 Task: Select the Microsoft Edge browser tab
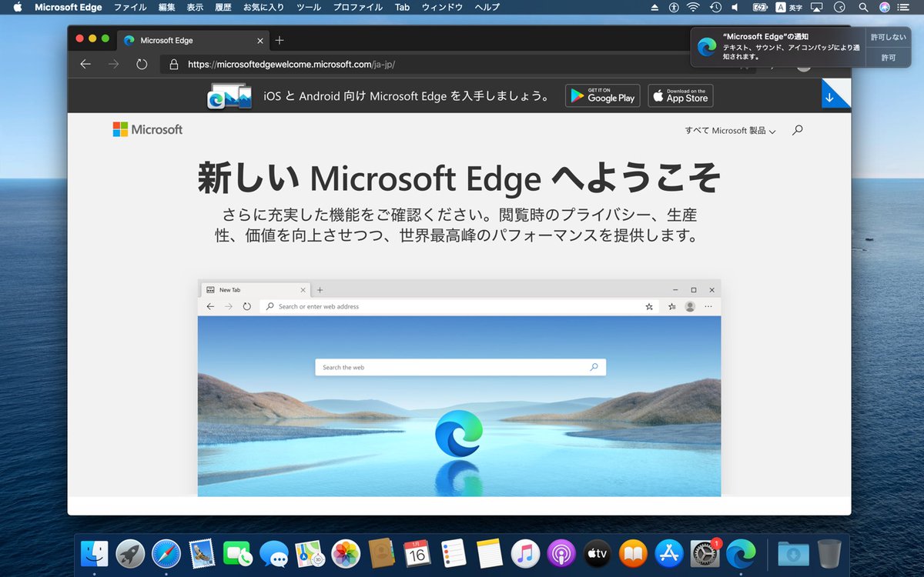192,40
